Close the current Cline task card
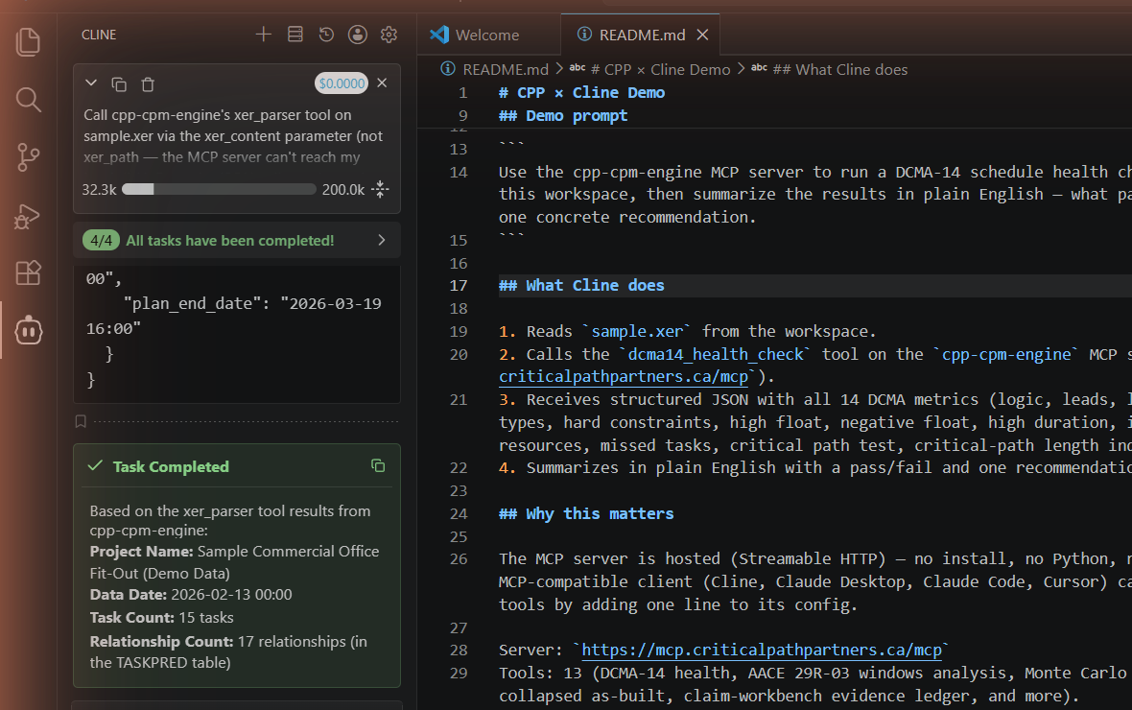Viewport: 1132px width, 710px height. tap(382, 83)
